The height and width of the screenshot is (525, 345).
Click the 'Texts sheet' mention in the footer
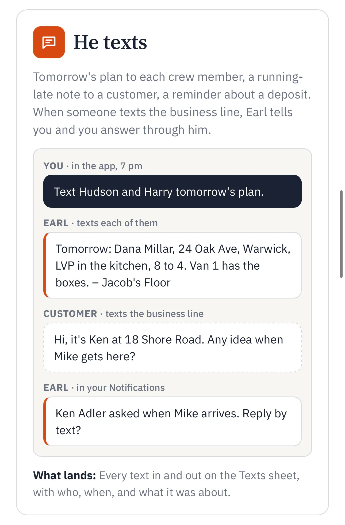[x=267, y=475]
